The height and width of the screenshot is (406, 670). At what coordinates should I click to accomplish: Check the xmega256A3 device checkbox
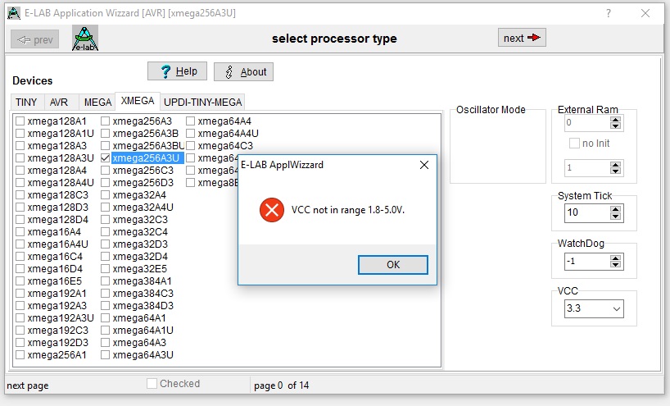[105, 121]
